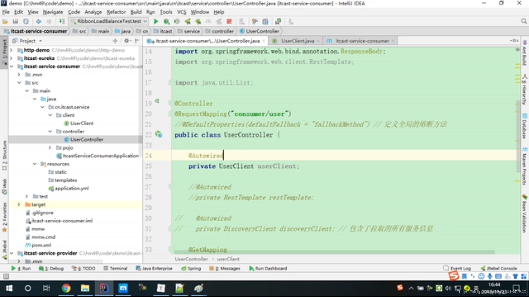Select the VCS menu from menu bar

click(x=181, y=12)
